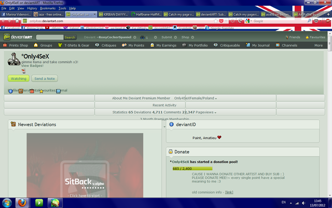
Task: Click the Newest Deviations widget icon
Action: 13,124
